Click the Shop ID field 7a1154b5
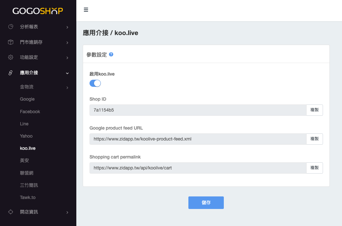The width and height of the screenshot is (342, 226). 198,110
